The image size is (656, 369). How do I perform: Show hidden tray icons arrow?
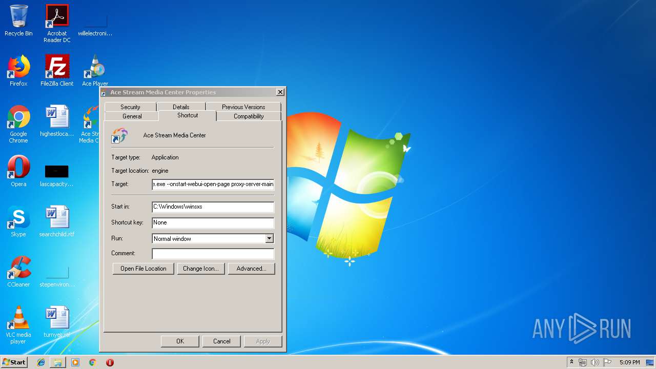tap(571, 362)
